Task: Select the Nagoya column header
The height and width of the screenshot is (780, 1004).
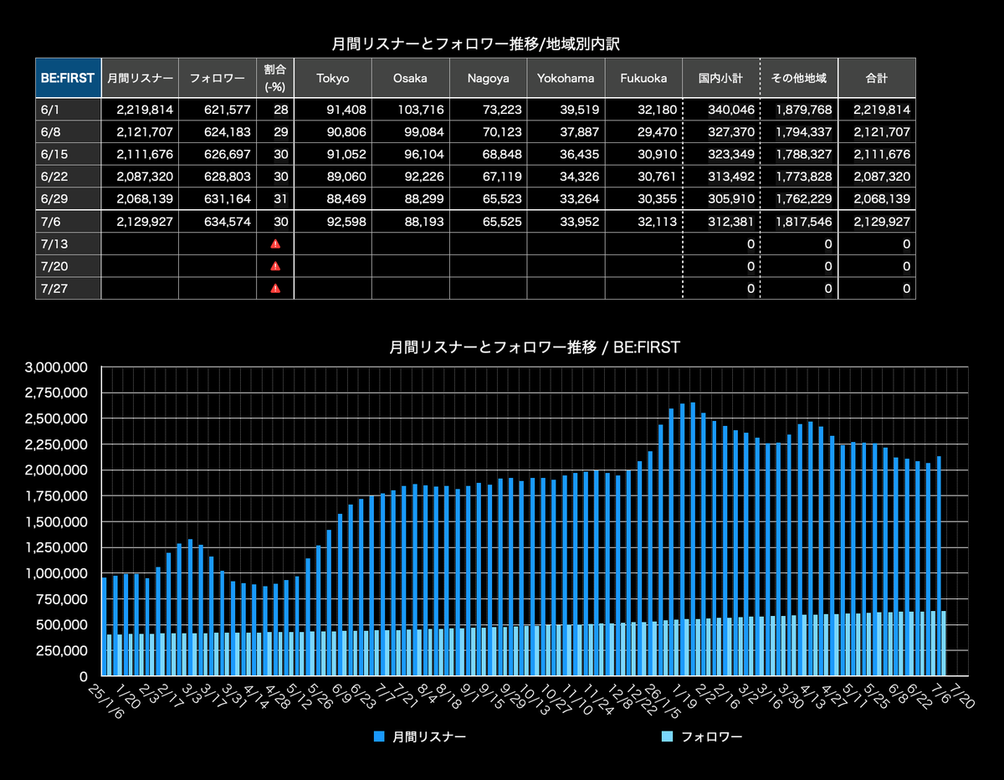Action: pos(488,78)
